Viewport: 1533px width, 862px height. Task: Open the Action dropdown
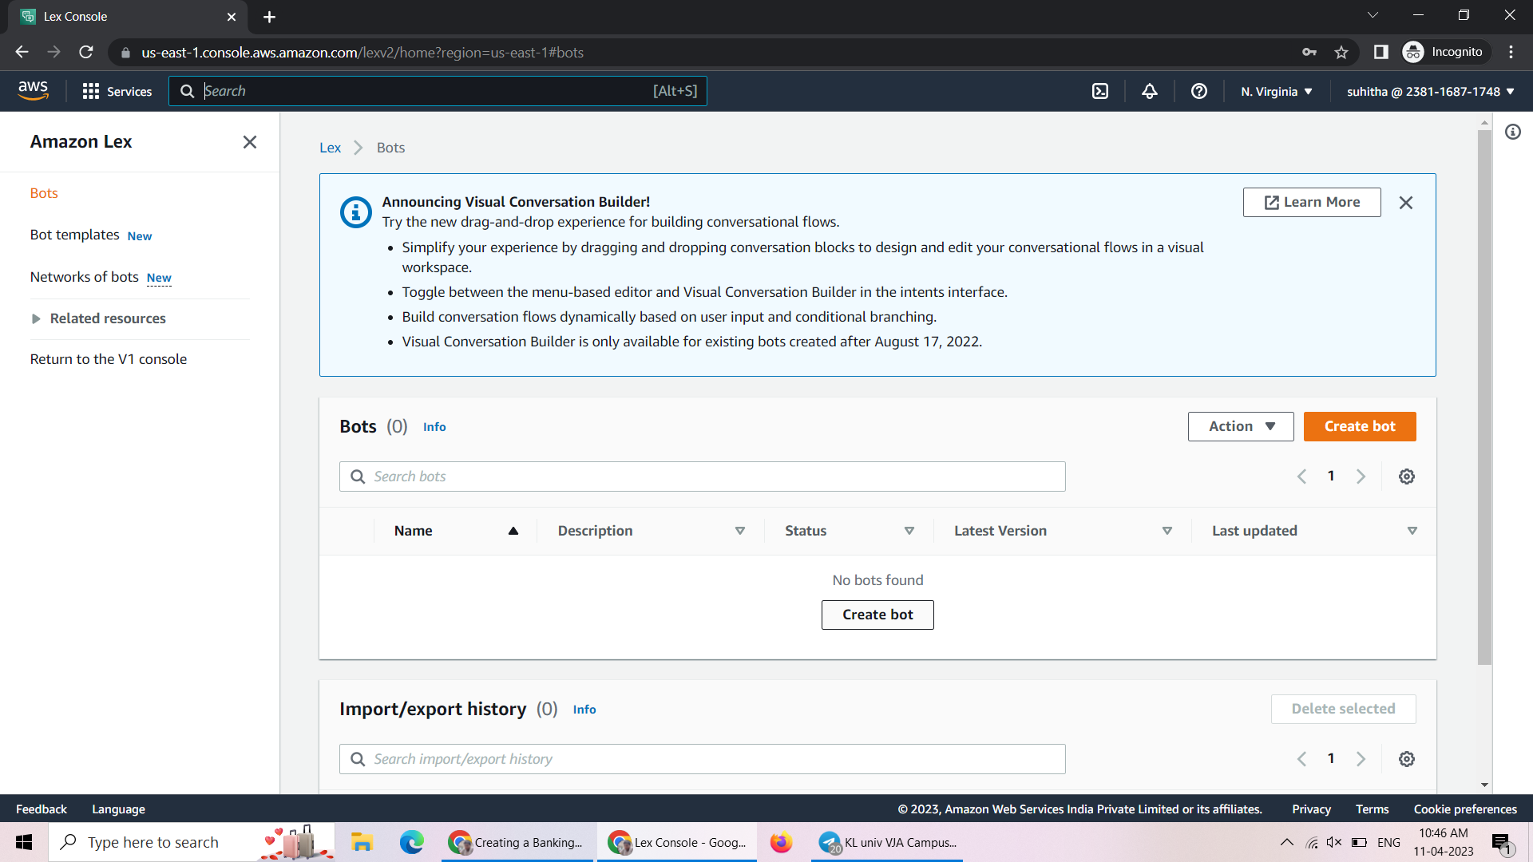coord(1239,426)
